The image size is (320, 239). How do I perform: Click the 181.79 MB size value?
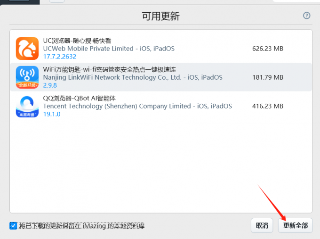(268, 77)
